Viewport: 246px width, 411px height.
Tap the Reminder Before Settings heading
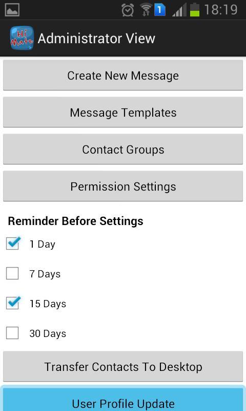(75, 221)
